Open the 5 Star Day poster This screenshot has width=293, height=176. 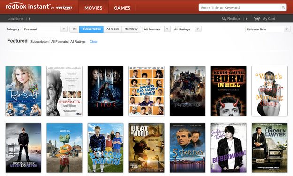pos(188,147)
